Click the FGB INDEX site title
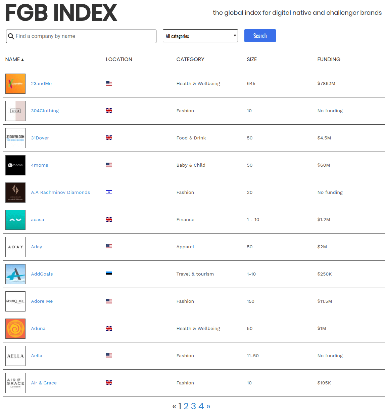 61,13
